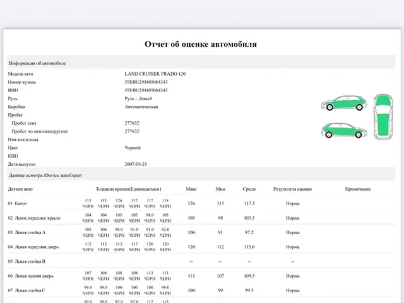Click 'Норма' result for '06 Левая задняя дверь'
404x303 pixels.
pyautogui.click(x=292, y=276)
